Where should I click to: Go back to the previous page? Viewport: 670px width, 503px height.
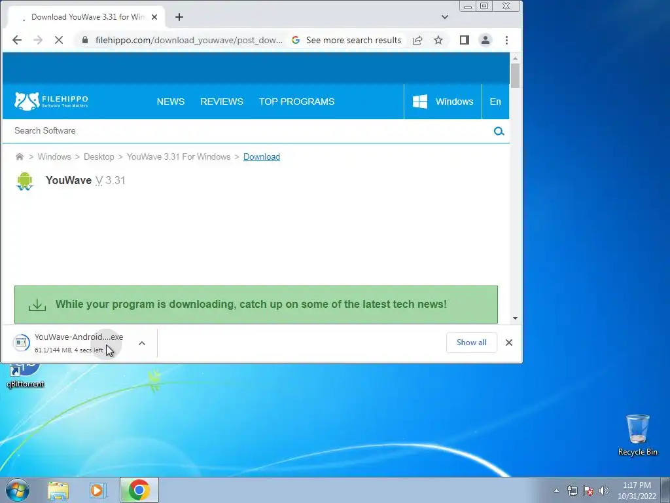click(17, 40)
